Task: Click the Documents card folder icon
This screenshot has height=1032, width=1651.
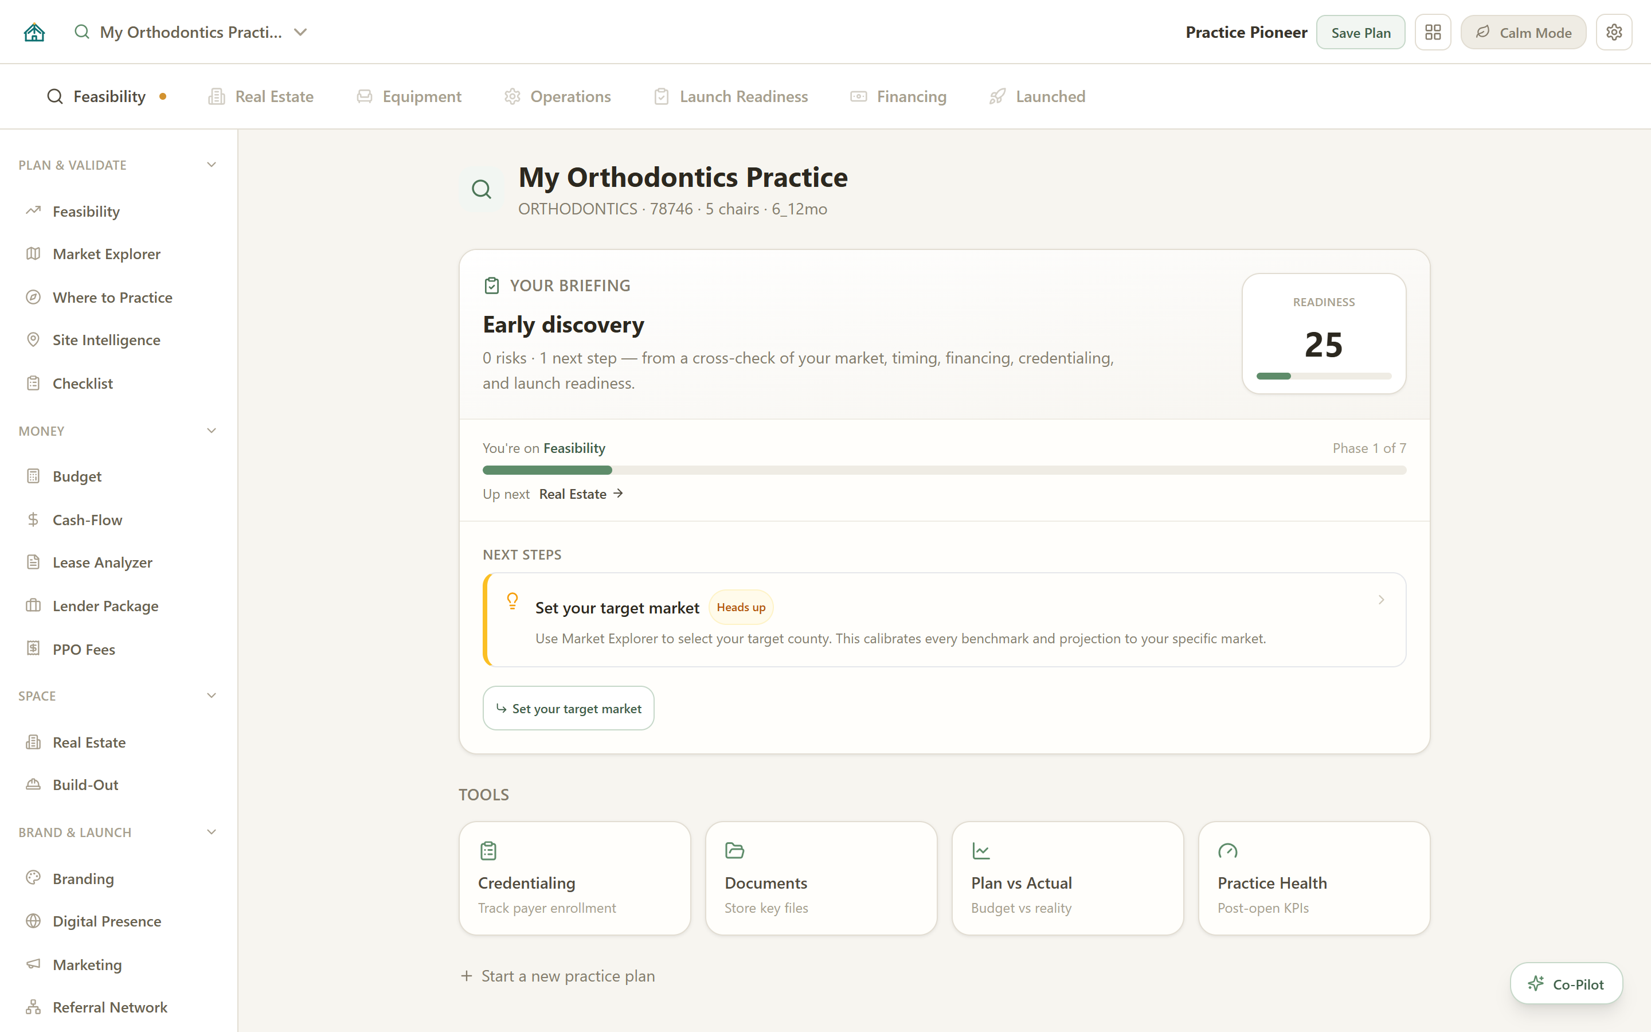Action: [x=735, y=850]
